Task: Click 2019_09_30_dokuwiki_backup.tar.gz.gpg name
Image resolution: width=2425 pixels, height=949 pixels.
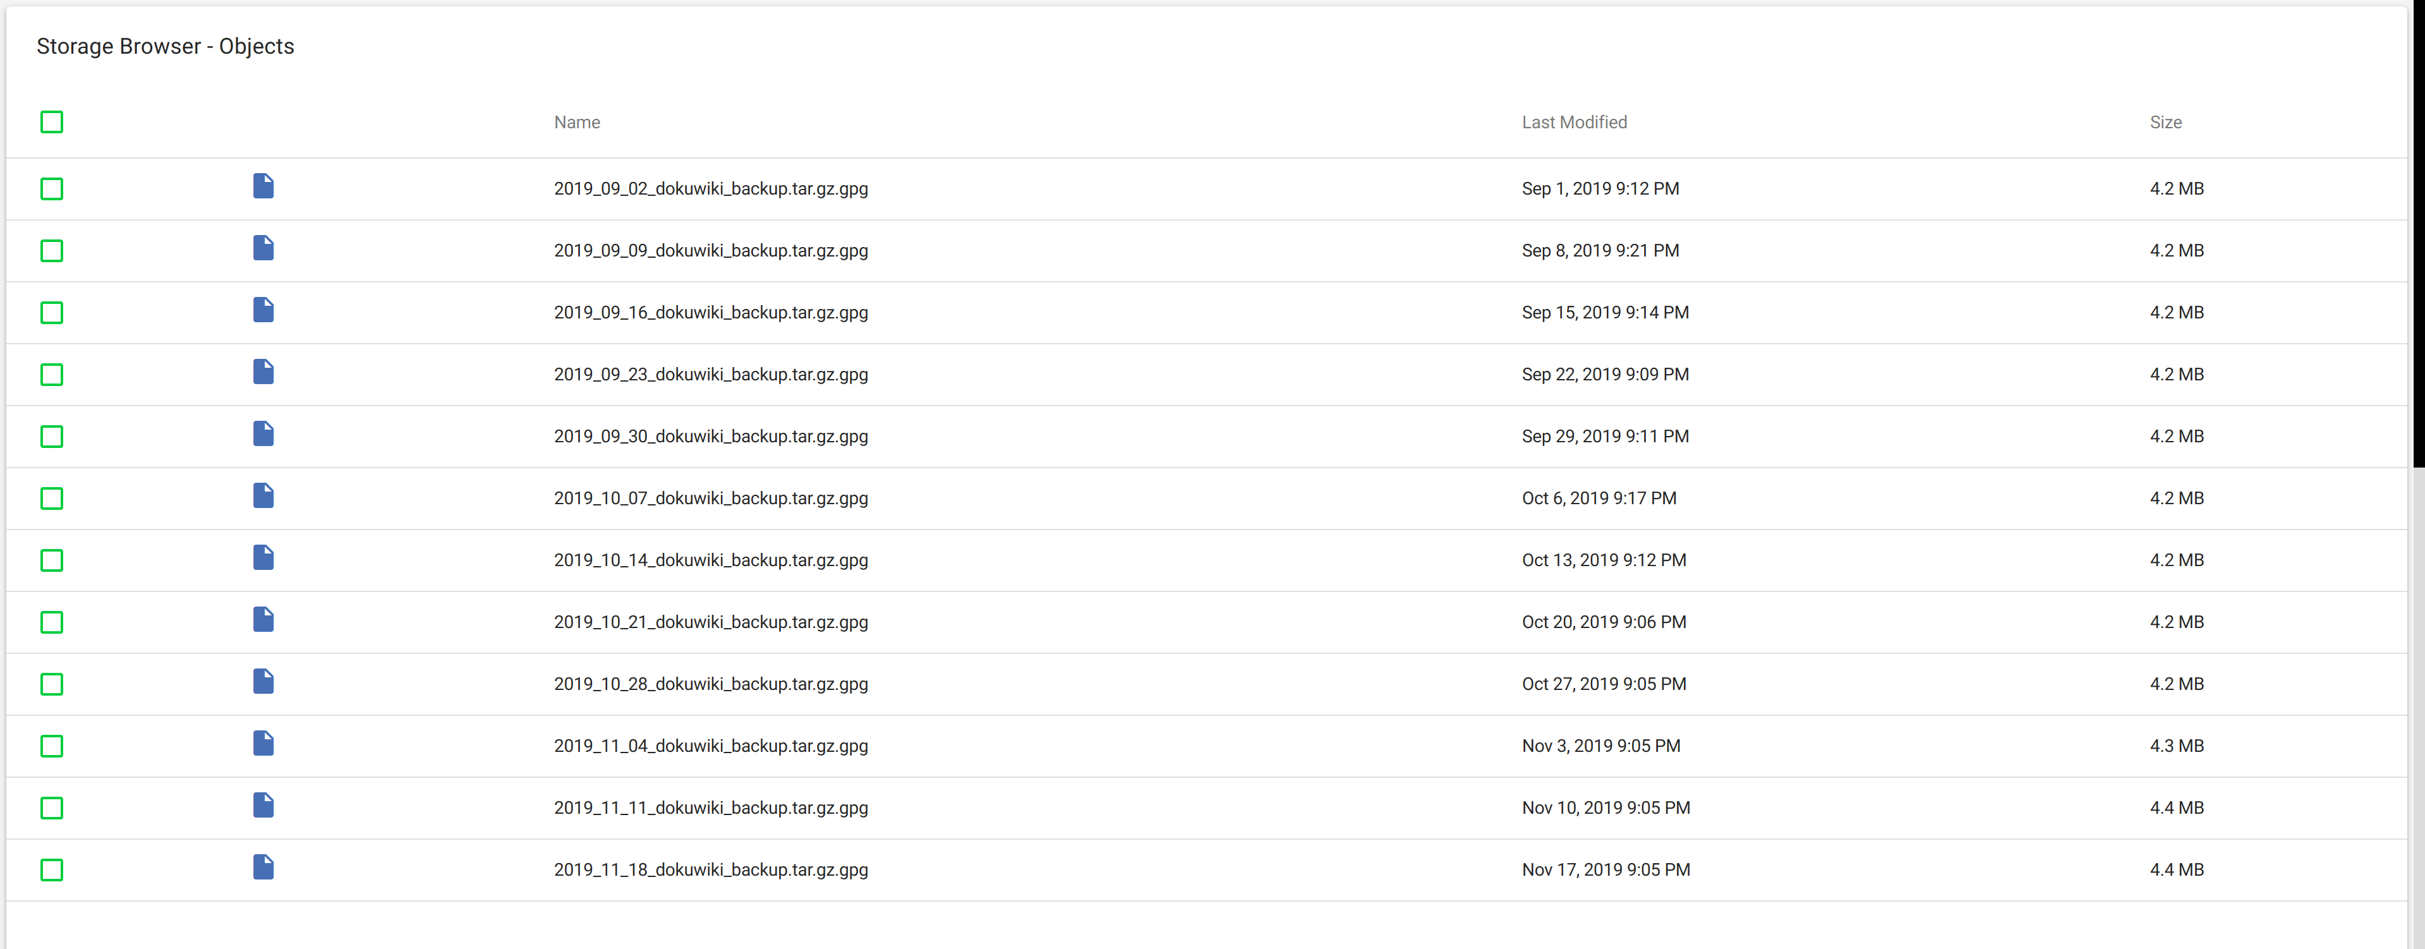Action: click(711, 437)
